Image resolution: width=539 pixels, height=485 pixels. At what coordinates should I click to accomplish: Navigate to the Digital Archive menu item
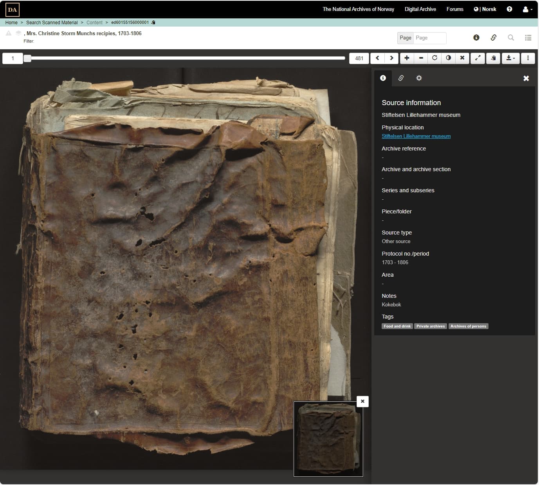(420, 9)
